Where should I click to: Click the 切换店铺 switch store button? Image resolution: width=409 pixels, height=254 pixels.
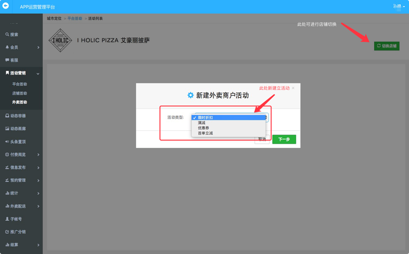[386, 46]
